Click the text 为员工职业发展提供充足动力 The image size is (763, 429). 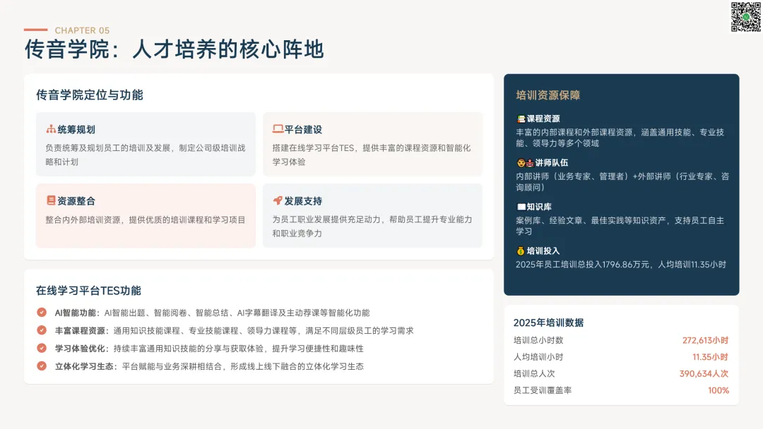click(326, 219)
